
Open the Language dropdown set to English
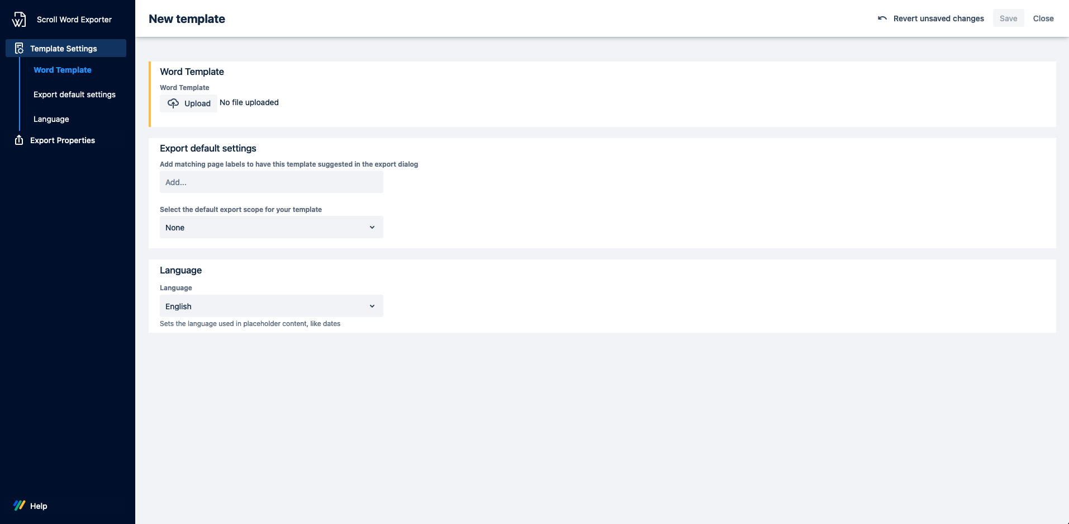[271, 306]
